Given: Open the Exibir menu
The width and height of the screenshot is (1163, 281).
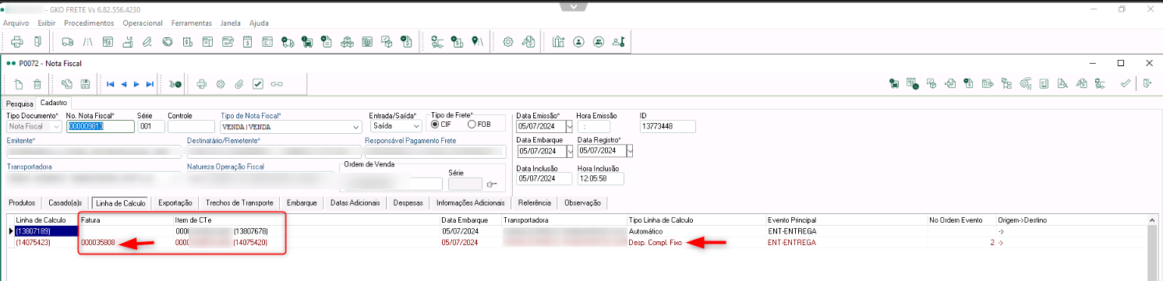Looking at the screenshot, I should [47, 23].
